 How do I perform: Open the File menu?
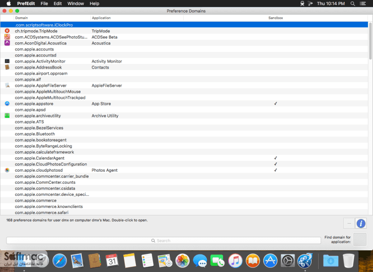(44, 4)
